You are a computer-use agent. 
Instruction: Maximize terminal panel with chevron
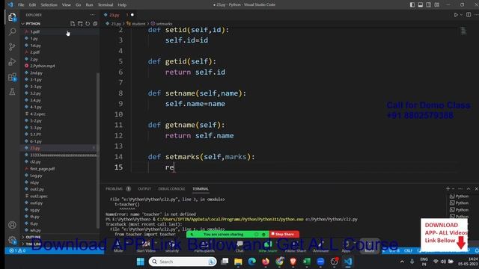tap(469, 189)
